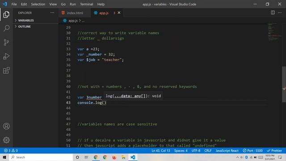Viewport: 286px width, 161px height.
Task: Click Port : 5500 live server indicator
Action: tap(252, 151)
